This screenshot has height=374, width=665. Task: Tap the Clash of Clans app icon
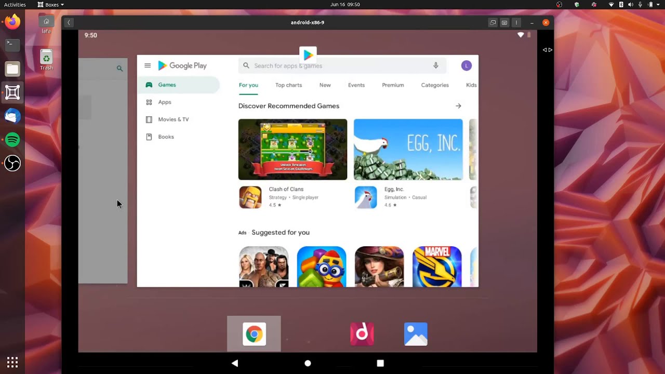pos(250,197)
